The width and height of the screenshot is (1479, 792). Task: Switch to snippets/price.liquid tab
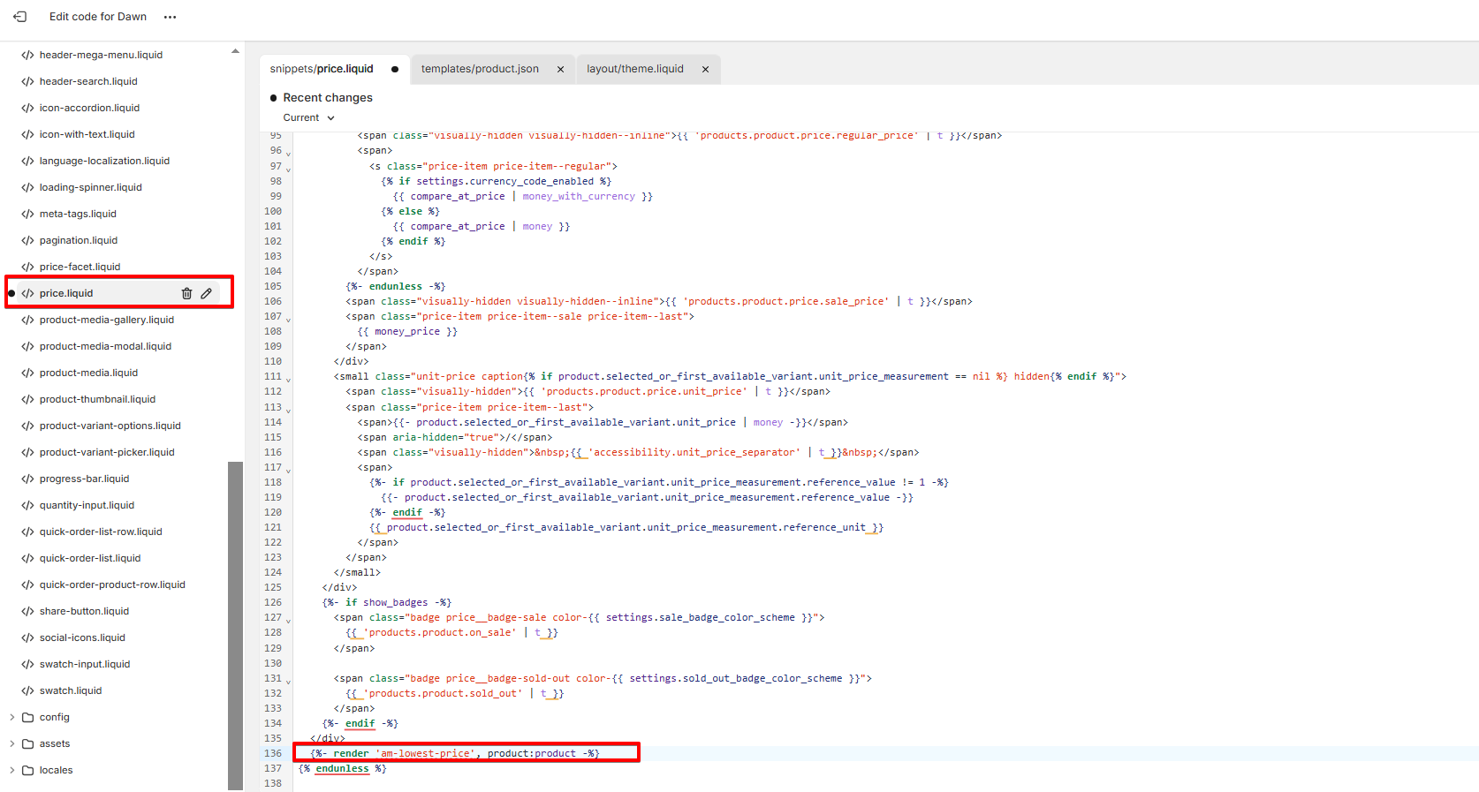[x=322, y=69]
